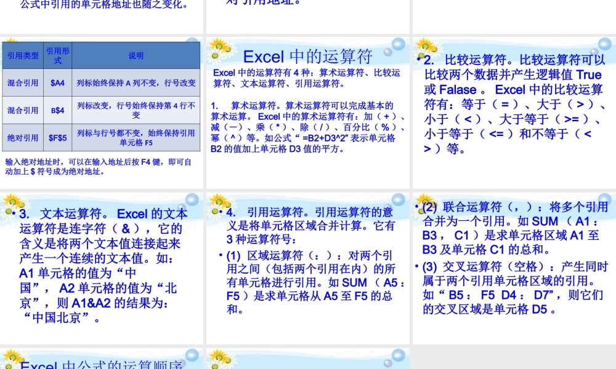Click the (3) 交叉运算符 bullet text

(x=516, y=288)
